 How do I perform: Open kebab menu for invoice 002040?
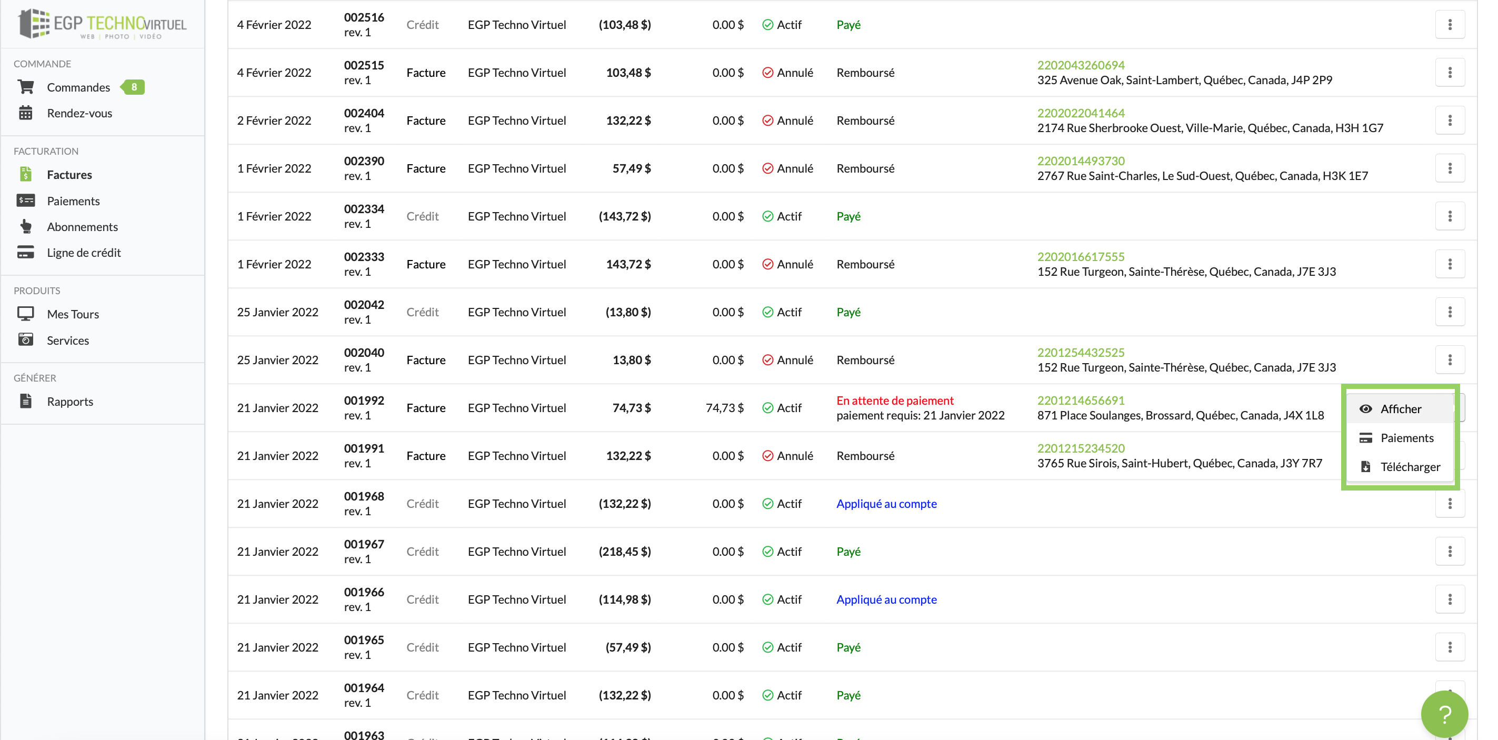coord(1449,360)
